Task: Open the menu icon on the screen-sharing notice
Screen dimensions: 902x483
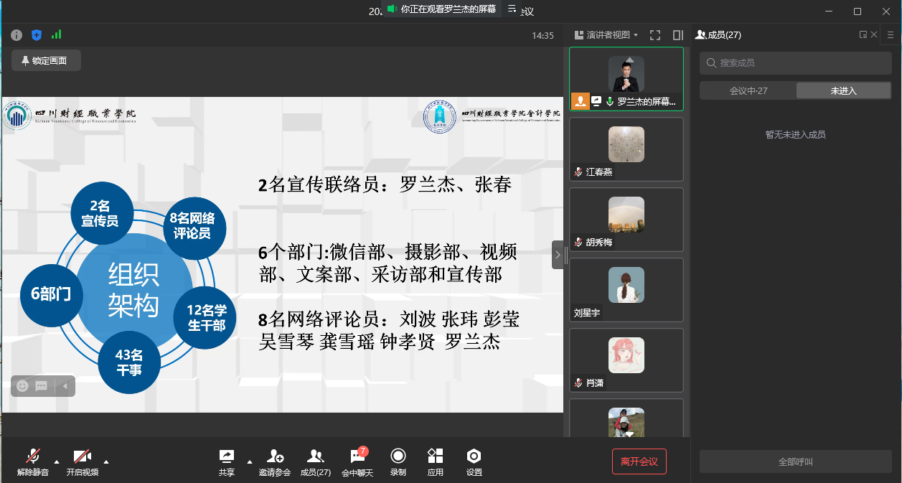Action: click(512, 9)
